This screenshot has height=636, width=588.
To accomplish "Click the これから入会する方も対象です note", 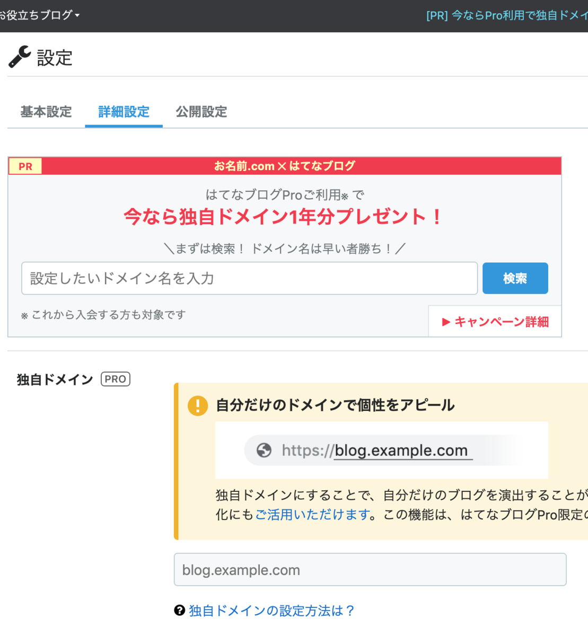I will click(104, 315).
